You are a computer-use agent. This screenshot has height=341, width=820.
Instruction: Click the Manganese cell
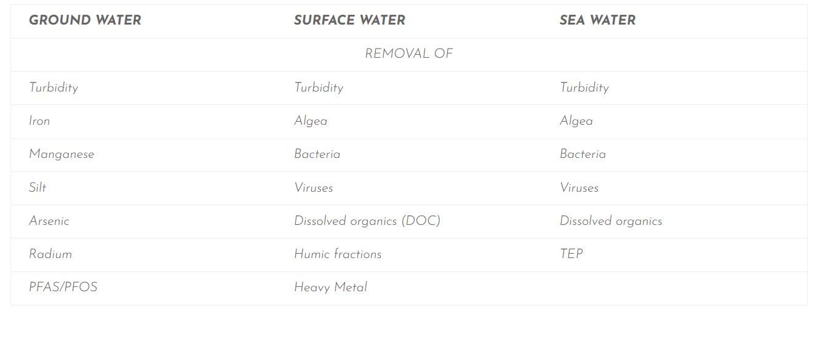(x=62, y=154)
